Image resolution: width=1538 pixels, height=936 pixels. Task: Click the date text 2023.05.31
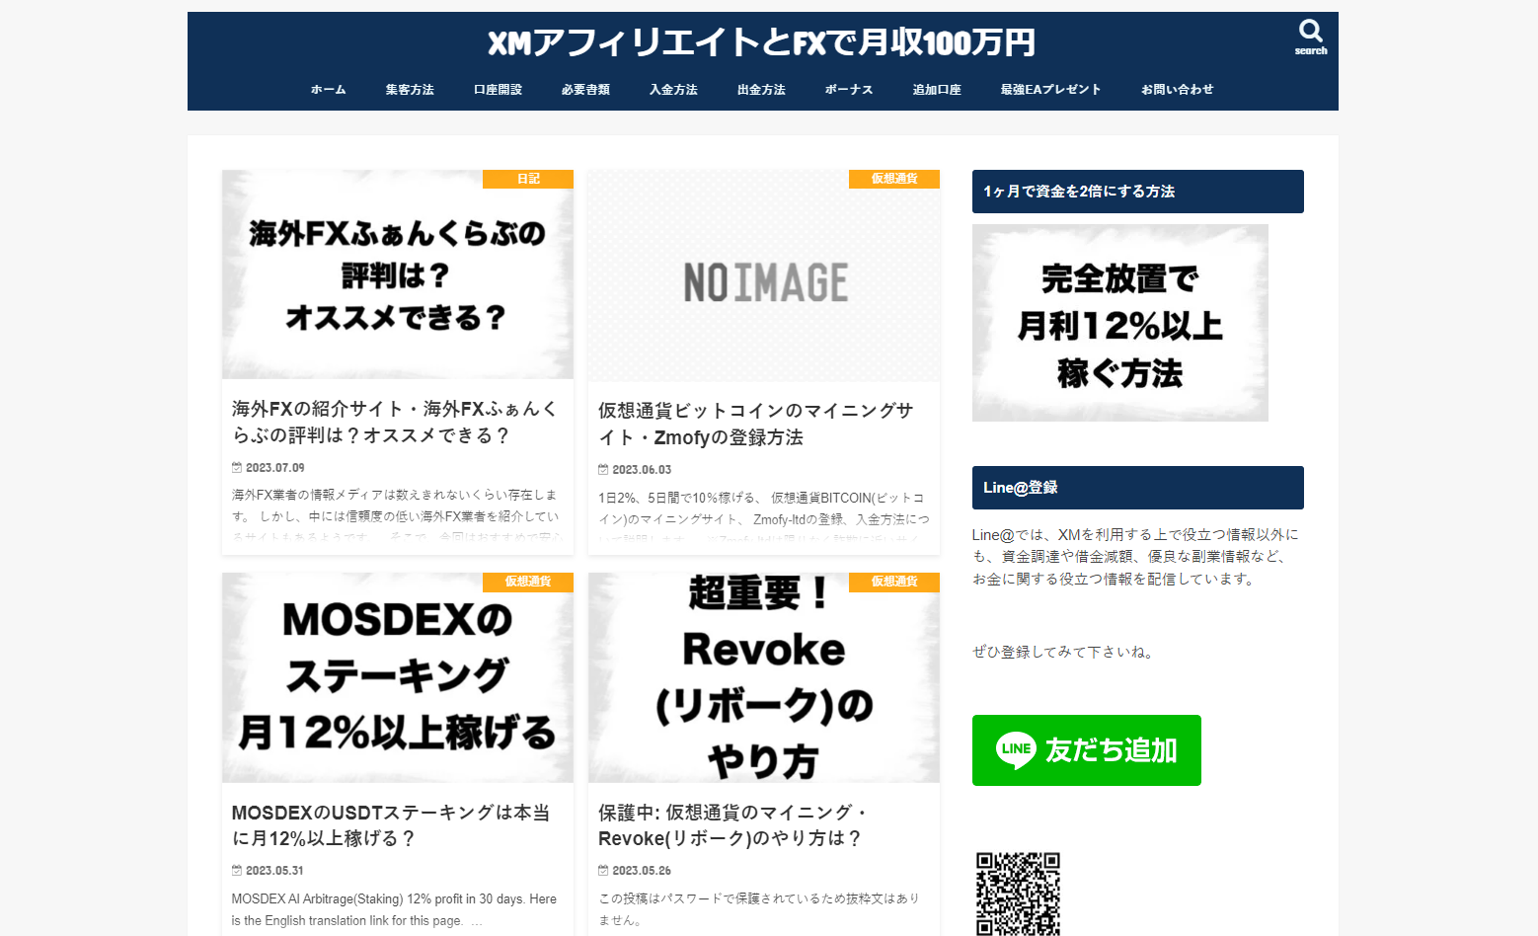coord(274,871)
